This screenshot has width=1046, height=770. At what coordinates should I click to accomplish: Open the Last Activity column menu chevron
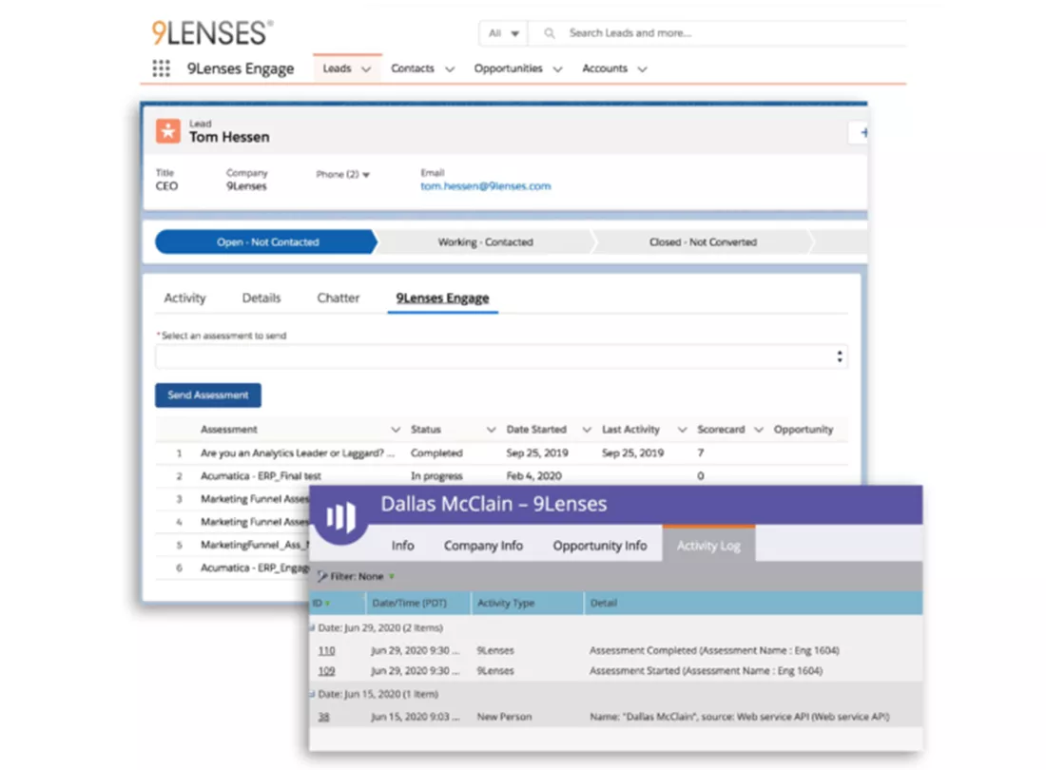pyautogui.click(x=682, y=430)
